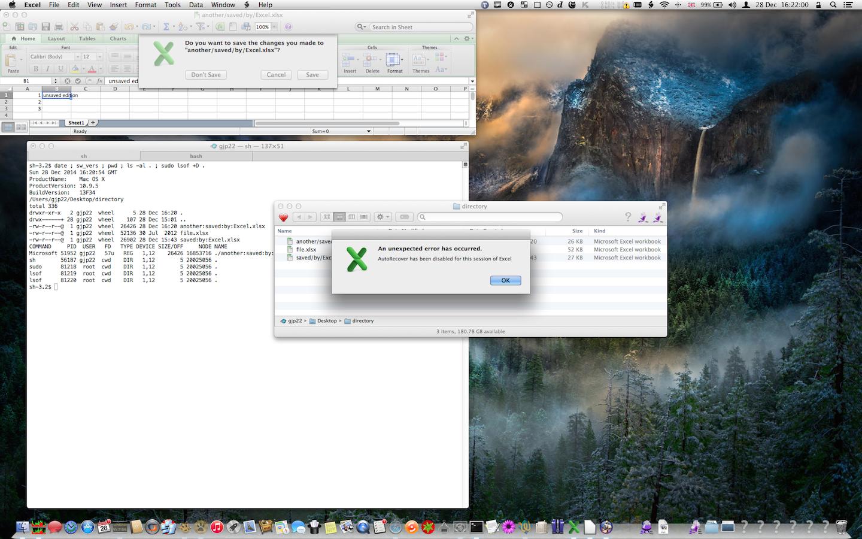Switch Finder to column view
Viewport: 862px width, 539px height.
click(351, 217)
